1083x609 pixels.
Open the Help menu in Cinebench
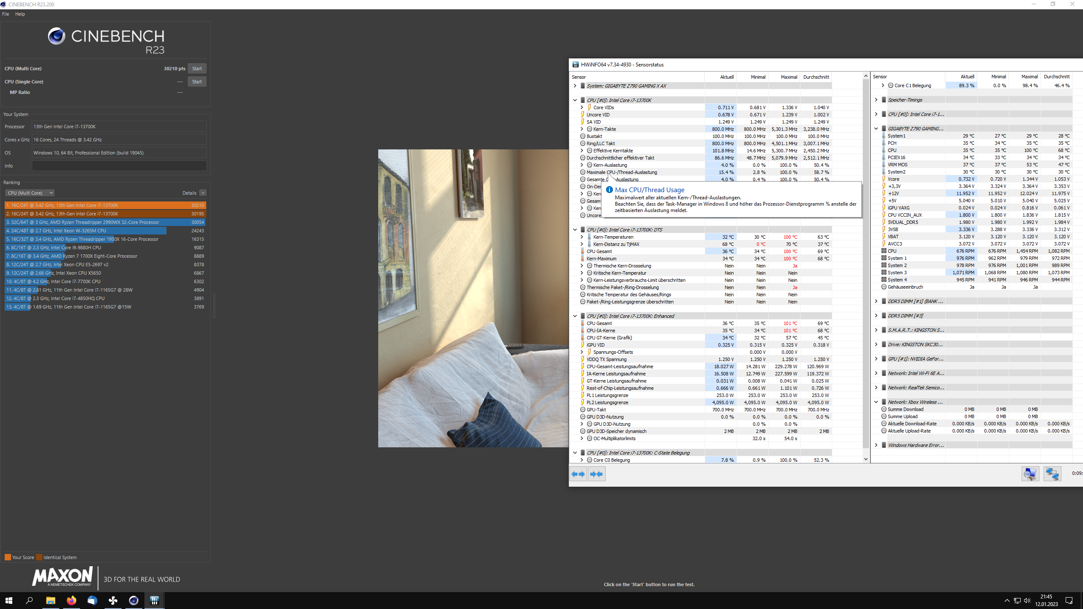tap(19, 14)
